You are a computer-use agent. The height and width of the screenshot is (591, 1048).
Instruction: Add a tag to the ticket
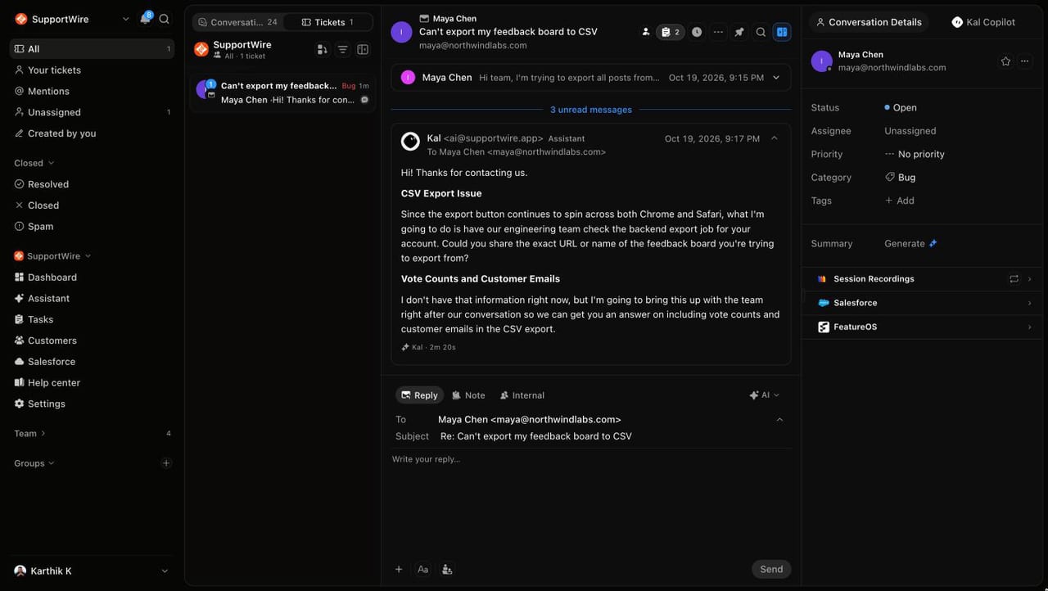point(900,201)
